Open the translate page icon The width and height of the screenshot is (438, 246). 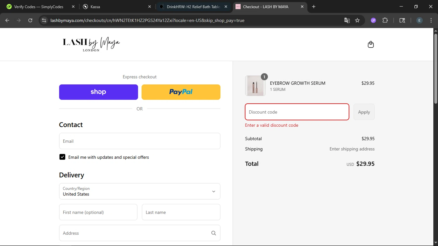click(x=347, y=20)
